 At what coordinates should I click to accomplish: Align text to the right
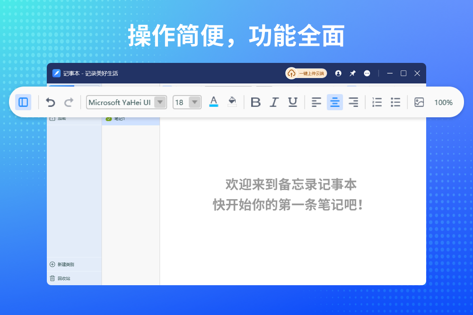[353, 102]
